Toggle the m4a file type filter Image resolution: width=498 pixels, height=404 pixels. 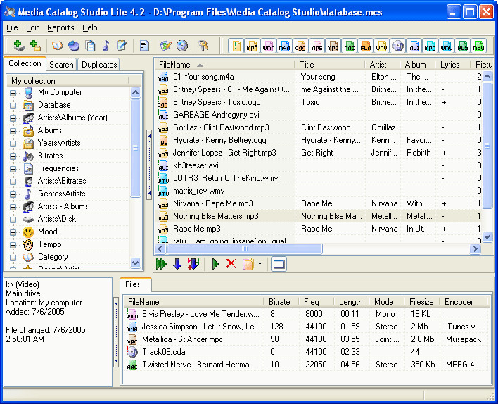point(285,46)
